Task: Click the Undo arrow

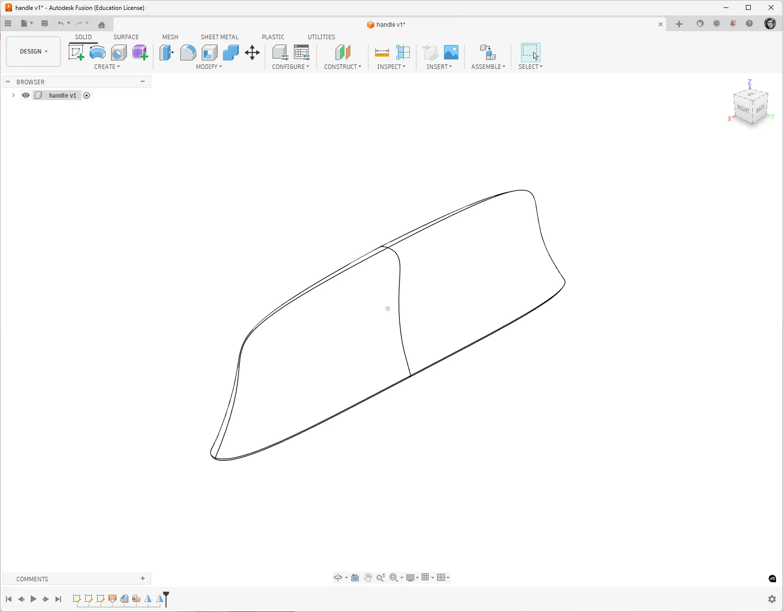Action: [60, 23]
